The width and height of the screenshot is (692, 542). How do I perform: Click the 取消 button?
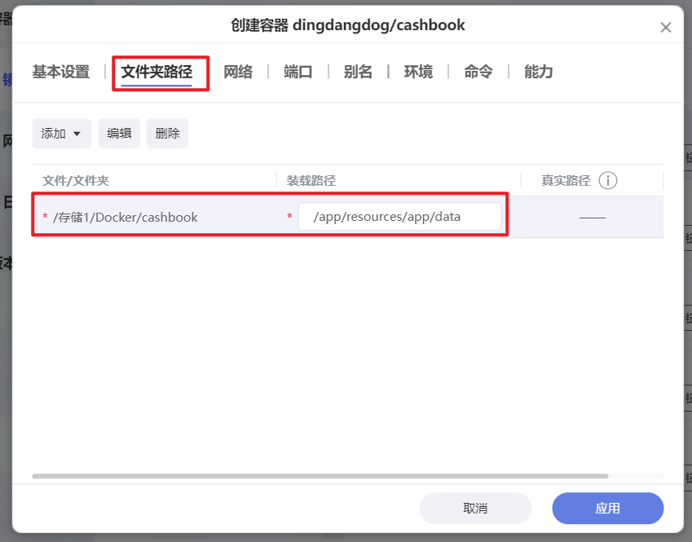(475, 508)
